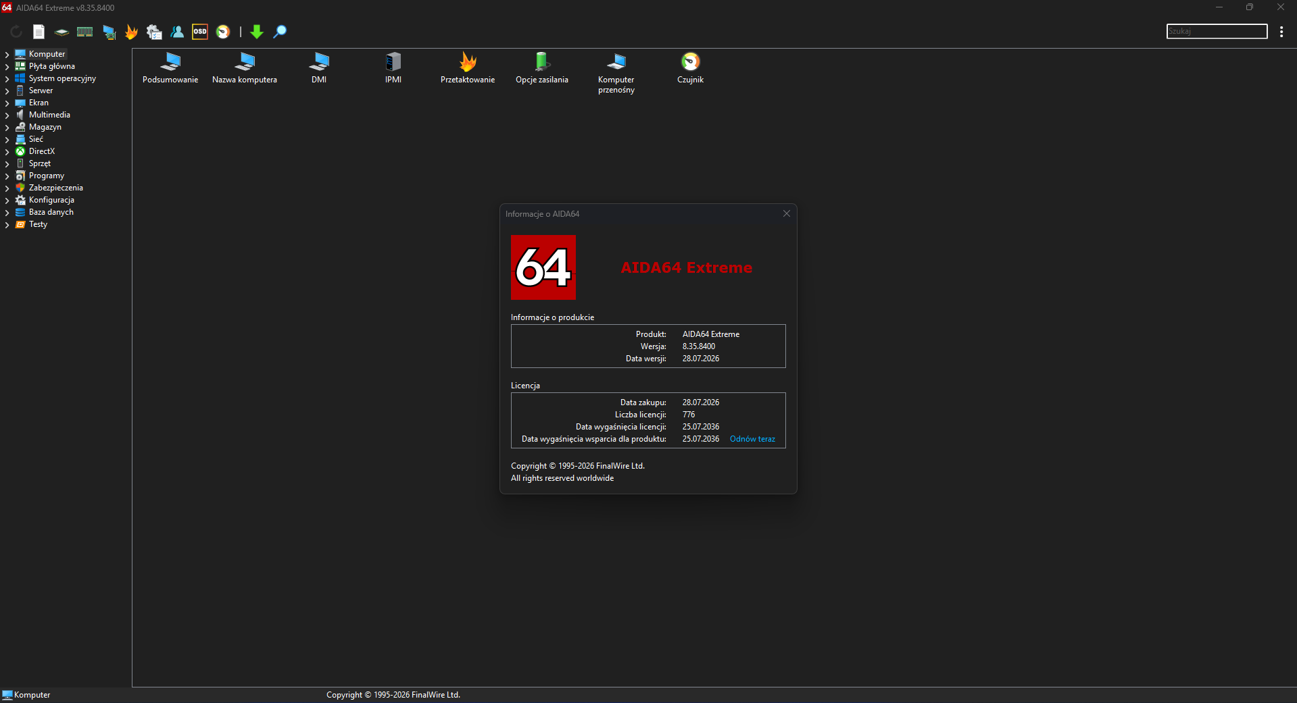
Task: Click the red 64 logo in dialog
Action: pos(543,267)
